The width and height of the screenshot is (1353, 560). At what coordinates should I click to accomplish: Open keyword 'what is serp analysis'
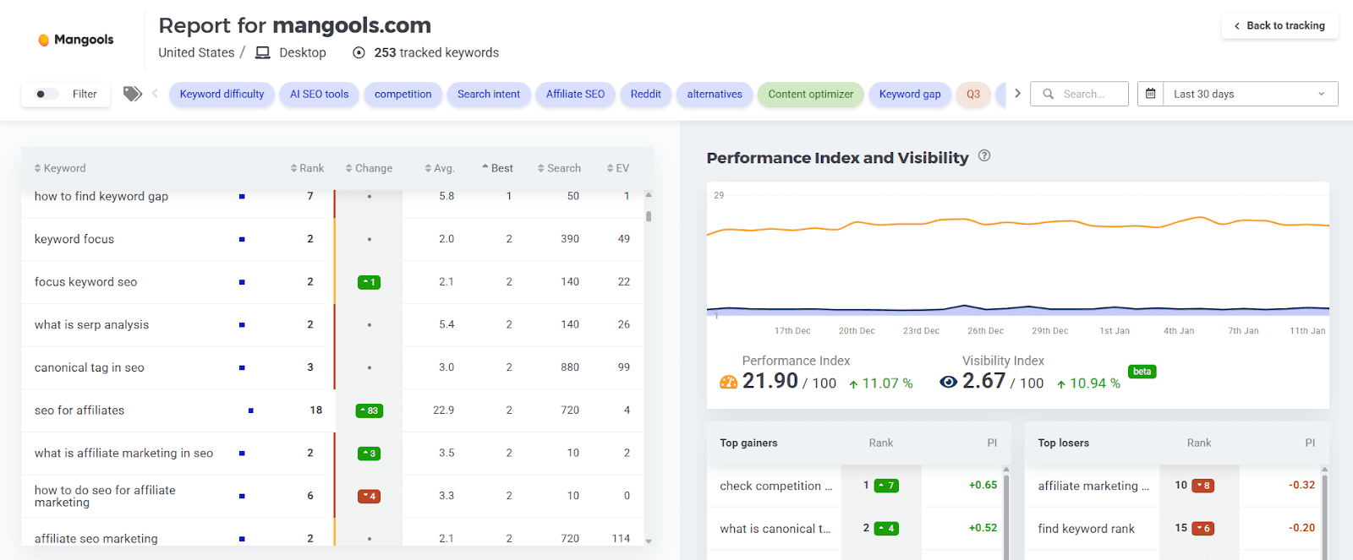[91, 325]
